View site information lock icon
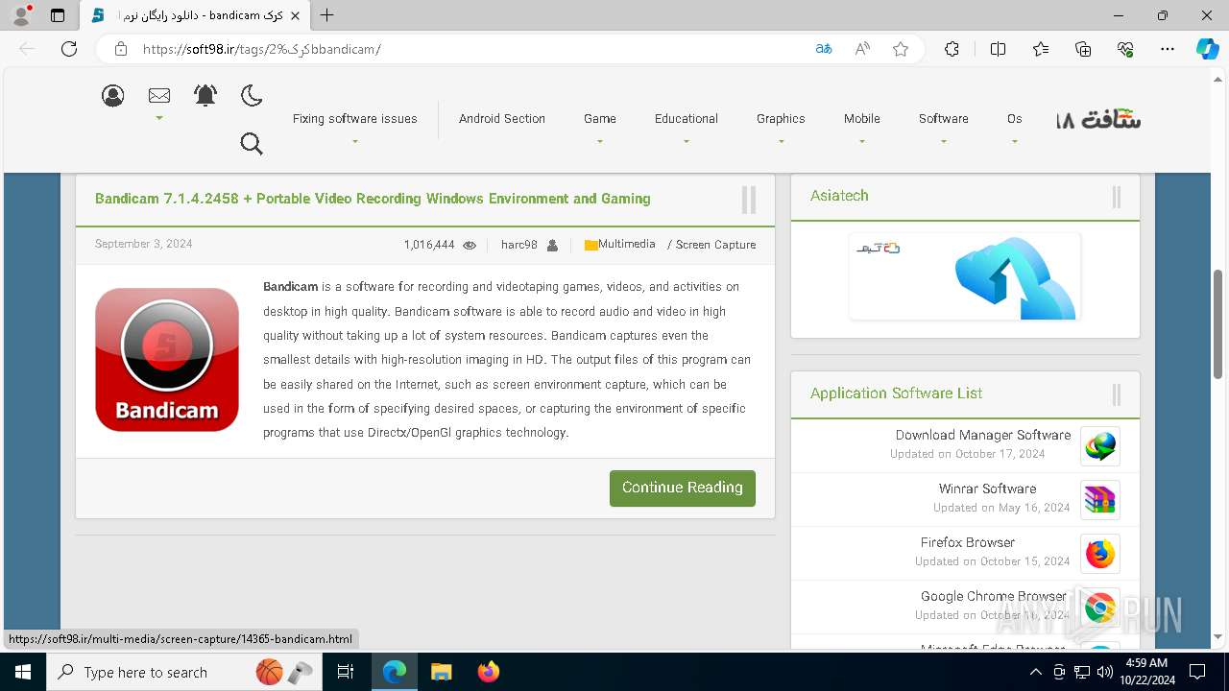1229x691 pixels. (x=121, y=49)
